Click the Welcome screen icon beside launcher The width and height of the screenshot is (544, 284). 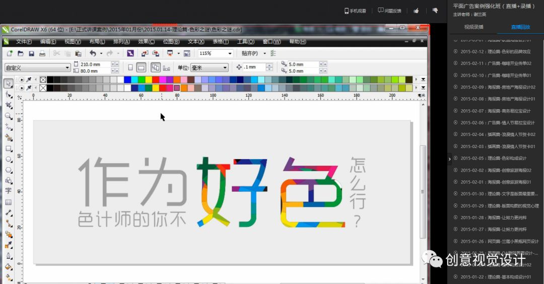187,53
